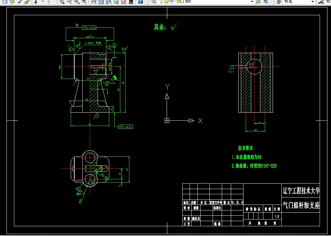Select the 46 dimension in front view

(x=87, y=99)
